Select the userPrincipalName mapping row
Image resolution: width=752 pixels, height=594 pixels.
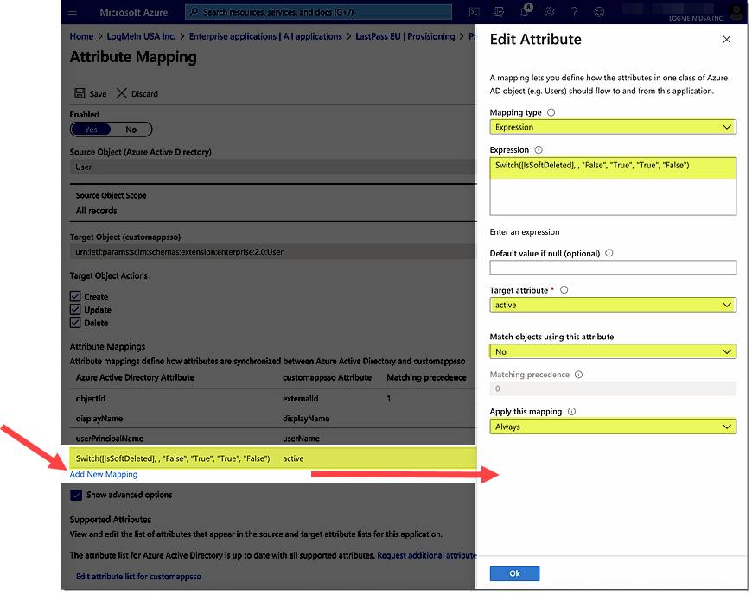tap(273, 439)
